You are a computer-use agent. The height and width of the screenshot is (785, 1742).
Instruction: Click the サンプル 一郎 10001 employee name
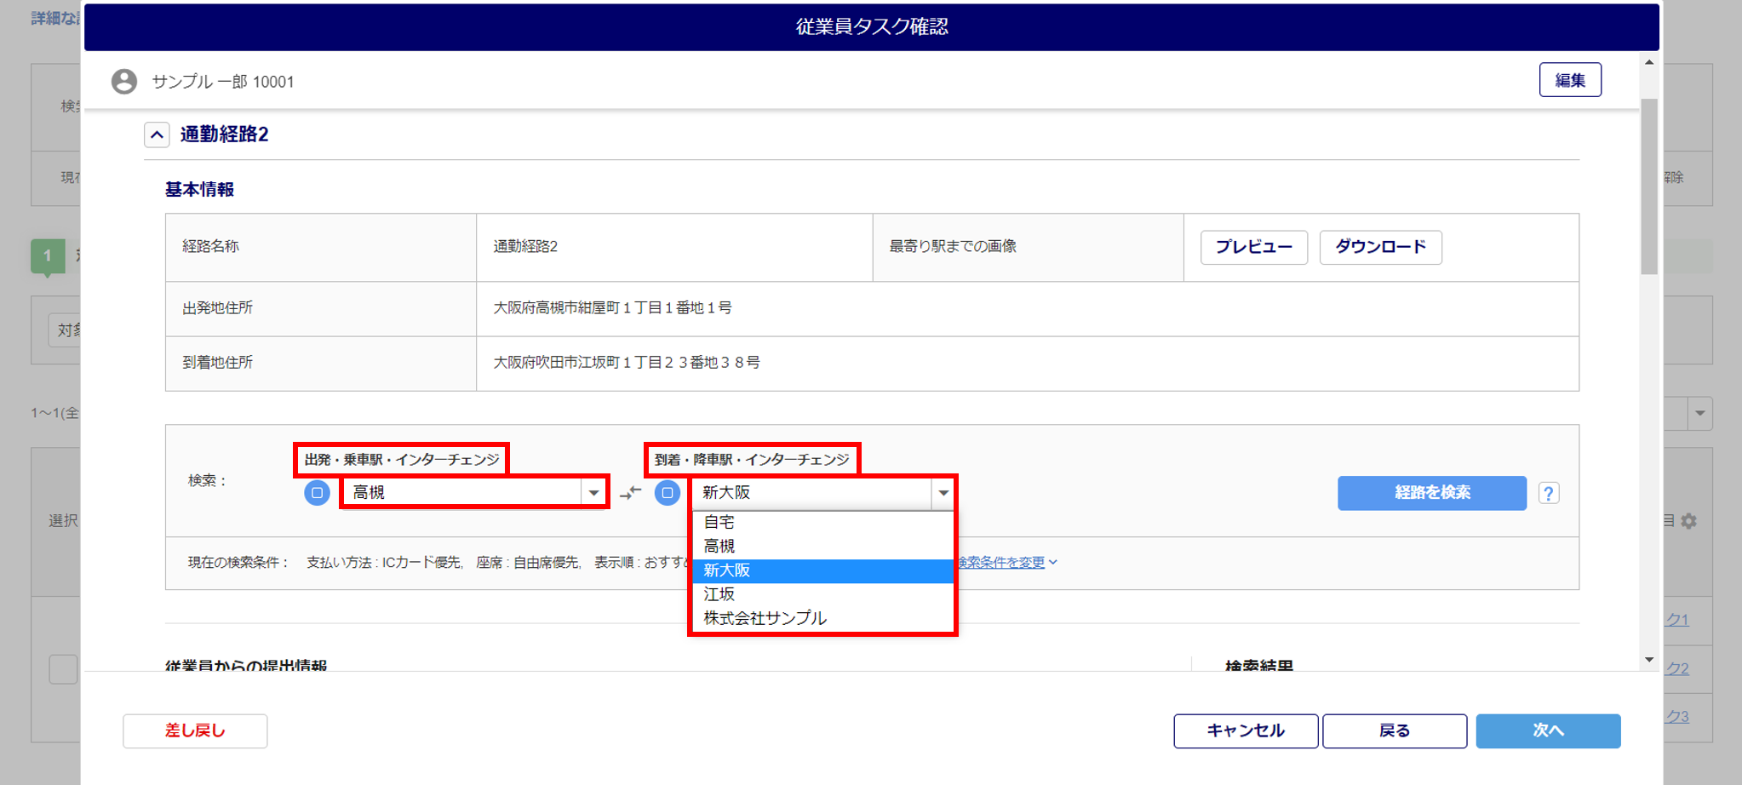[x=223, y=82]
